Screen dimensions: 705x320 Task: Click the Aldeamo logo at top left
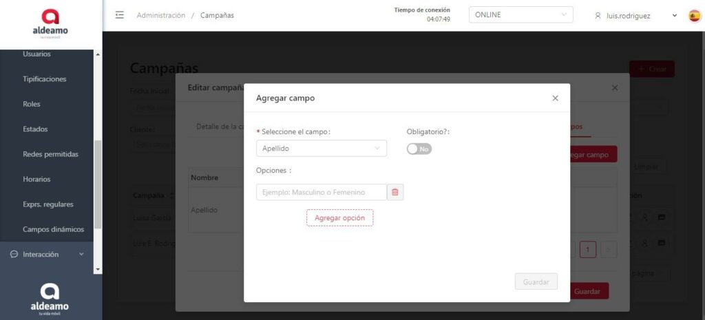[50, 23]
